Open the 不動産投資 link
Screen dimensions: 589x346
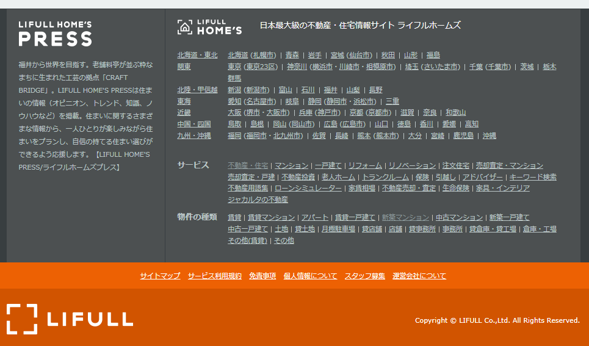[x=298, y=177]
